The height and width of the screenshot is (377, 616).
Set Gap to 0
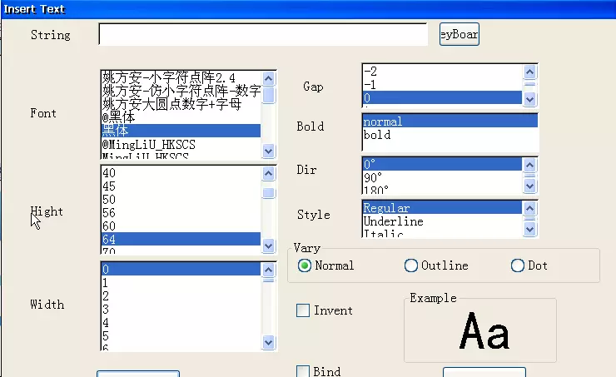442,97
